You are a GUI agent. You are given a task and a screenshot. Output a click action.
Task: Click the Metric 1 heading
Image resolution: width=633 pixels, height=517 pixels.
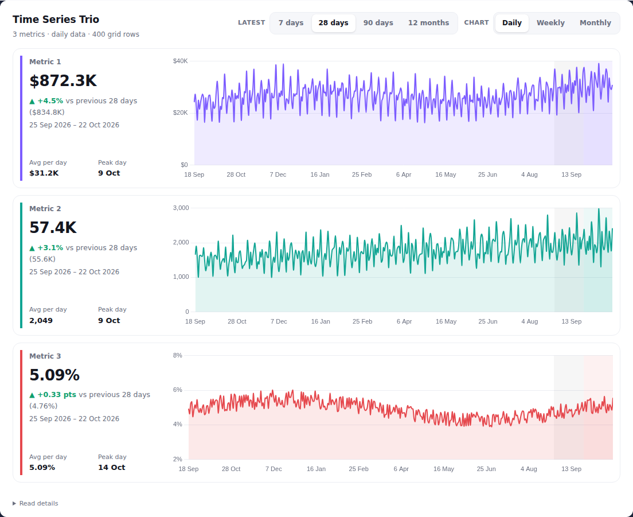45,62
